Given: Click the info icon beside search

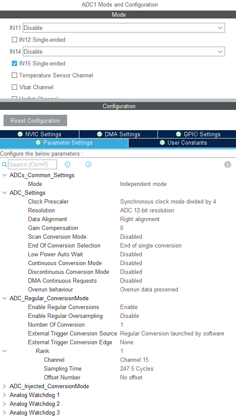Looking at the screenshot, I should coord(228,164).
